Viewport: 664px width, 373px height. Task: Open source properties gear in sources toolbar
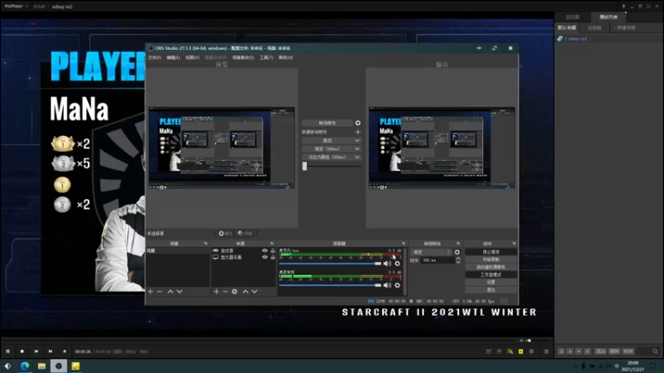(235, 292)
